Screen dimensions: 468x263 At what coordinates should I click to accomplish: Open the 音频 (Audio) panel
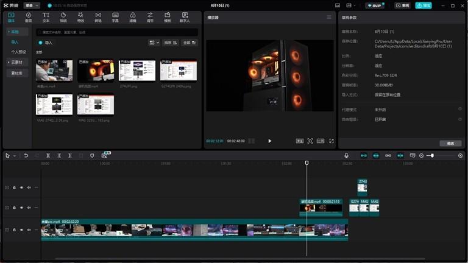[29, 16]
